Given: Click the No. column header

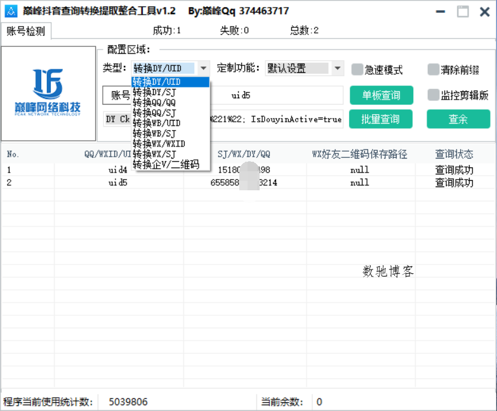Looking at the screenshot, I should [13, 154].
